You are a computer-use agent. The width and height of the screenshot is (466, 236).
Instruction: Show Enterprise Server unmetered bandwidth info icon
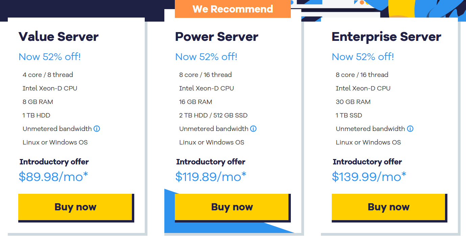(410, 129)
